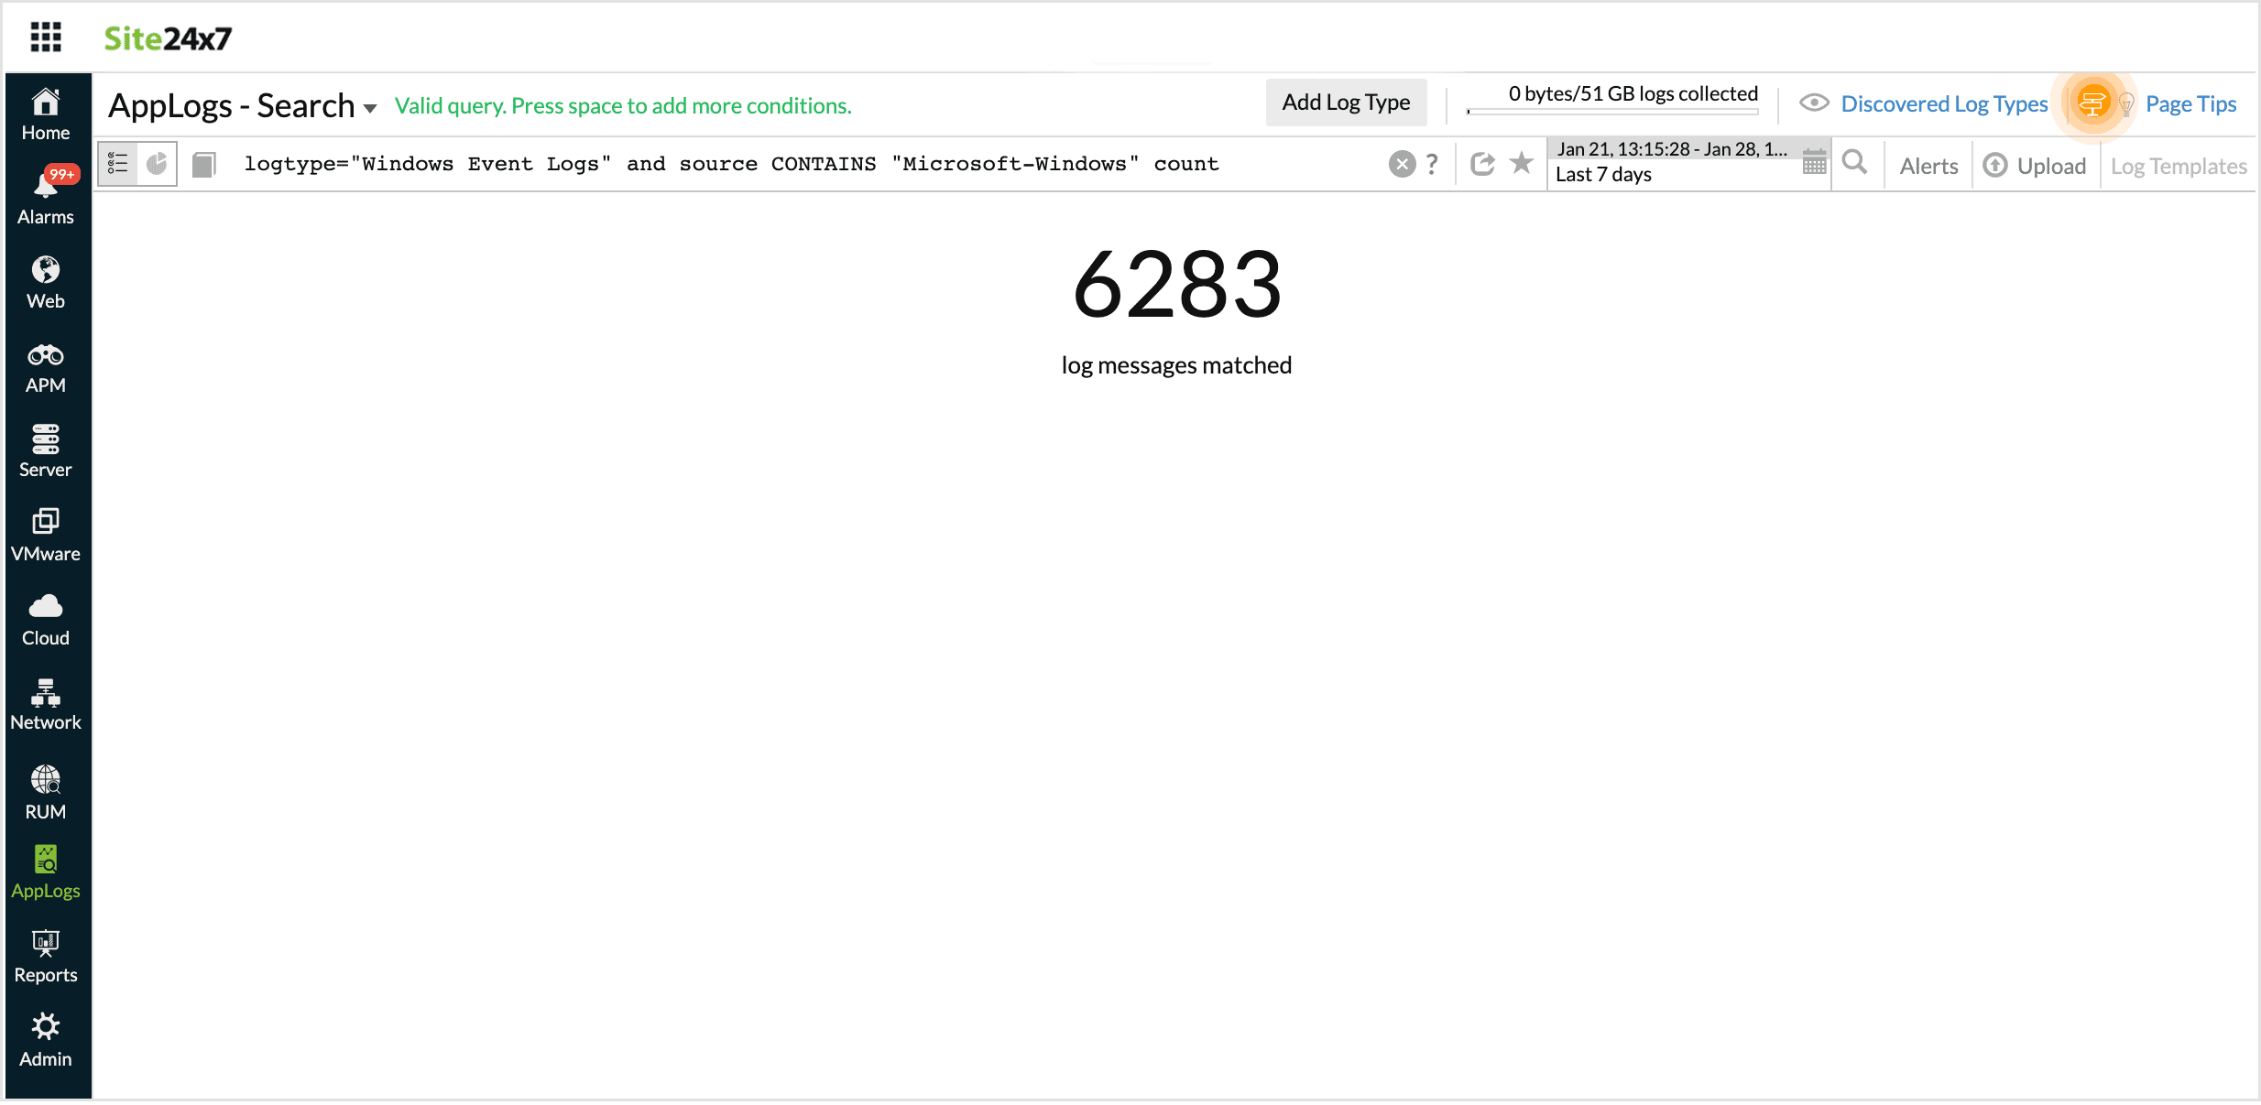Image resolution: width=2261 pixels, height=1105 pixels.
Task: Open Discovered Log Types link
Action: click(x=1945, y=103)
